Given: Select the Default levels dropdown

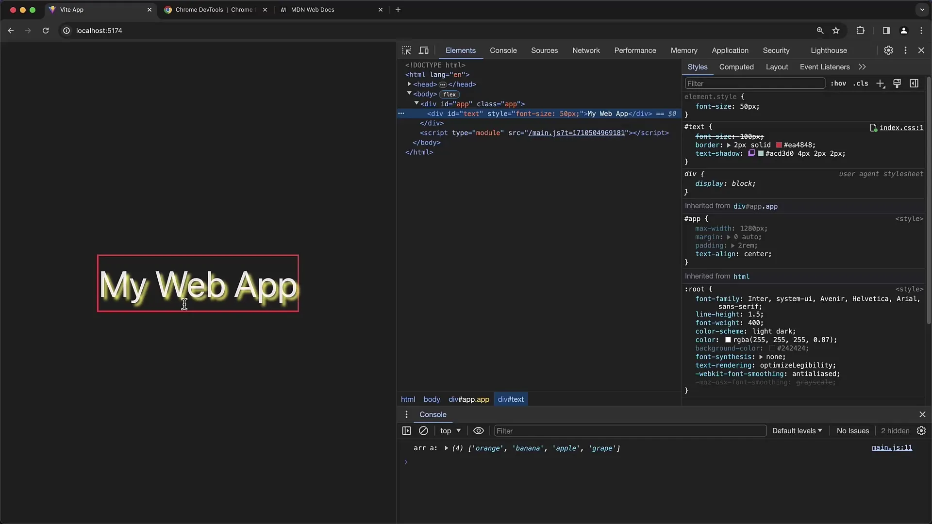Looking at the screenshot, I should [797, 430].
